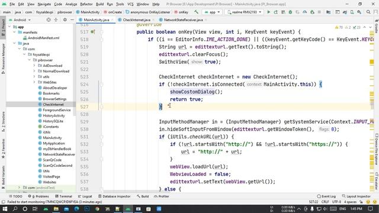The image size is (379, 213).
Task: Open the Profiler tool window
Action: click(x=161, y=196)
